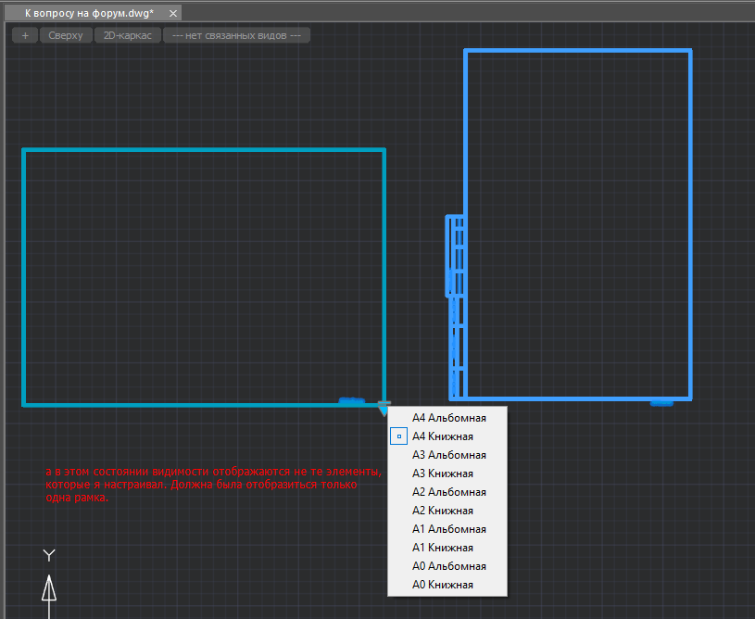Image resolution: width=755 pixels, height=619 pixels.
Task: Open the viewport controls plus menu
Action: point(24,35)
